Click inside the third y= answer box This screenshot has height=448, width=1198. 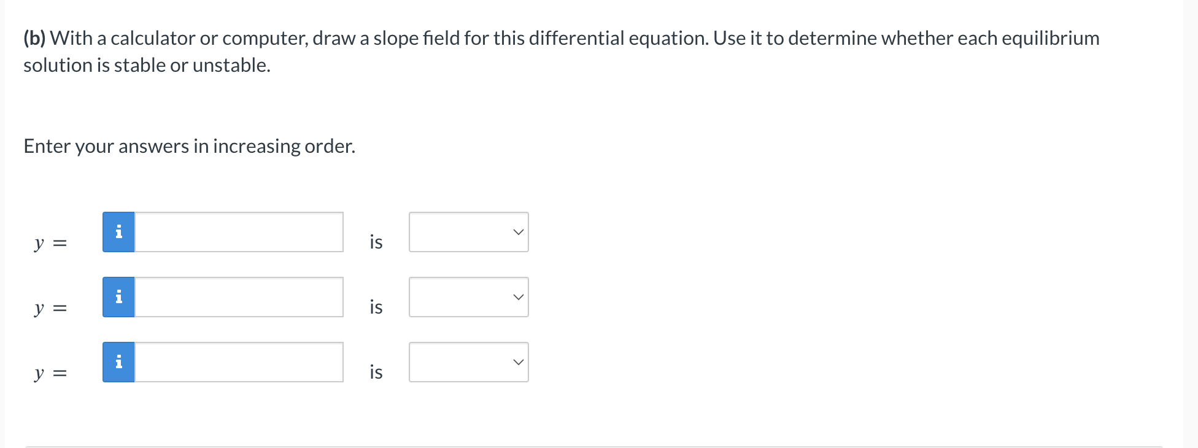pos(239,362)
